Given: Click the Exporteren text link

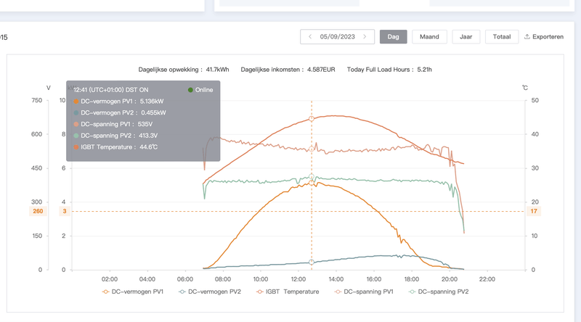Looking at the screenshot, I should point(548,36).
